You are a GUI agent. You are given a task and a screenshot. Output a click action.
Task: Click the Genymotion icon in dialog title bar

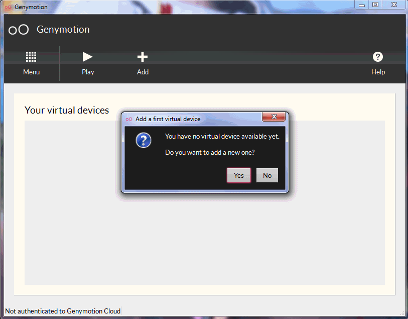pyautogui.click(x=129, y=119)
